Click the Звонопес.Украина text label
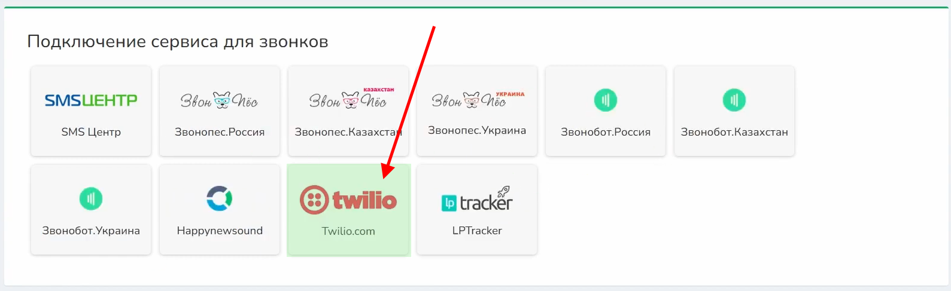Viewport: 951px width, 291px height. coord(477,130)
